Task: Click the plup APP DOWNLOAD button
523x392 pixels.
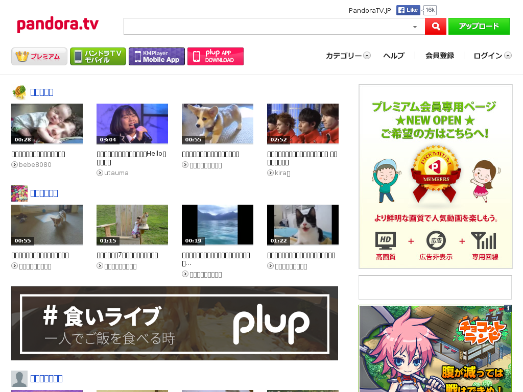Action: coord(216,56)
